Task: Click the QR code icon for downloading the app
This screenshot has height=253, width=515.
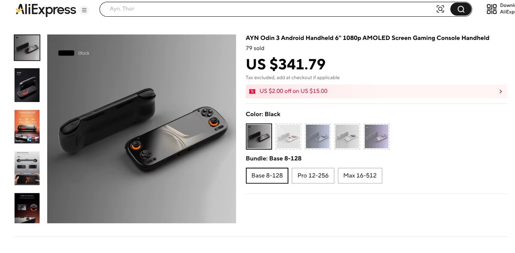Action: (492, 9)
